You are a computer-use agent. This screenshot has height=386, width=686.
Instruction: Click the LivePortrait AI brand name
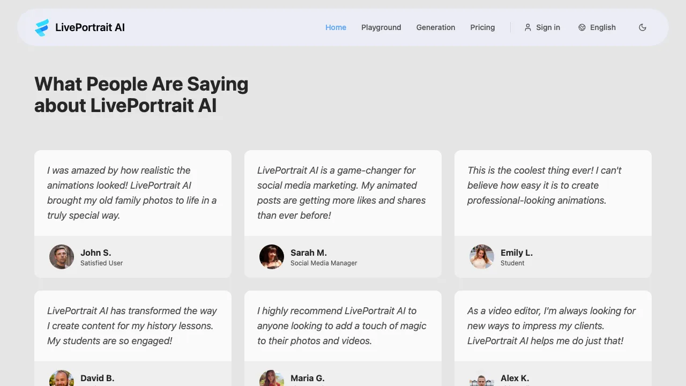point(90,27)
